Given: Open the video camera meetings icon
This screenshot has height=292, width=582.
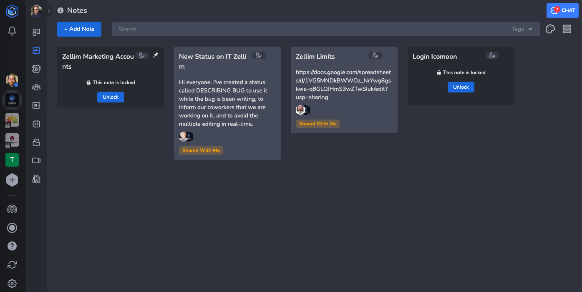Looking at the screenshot, I should (x=36, y=160).
